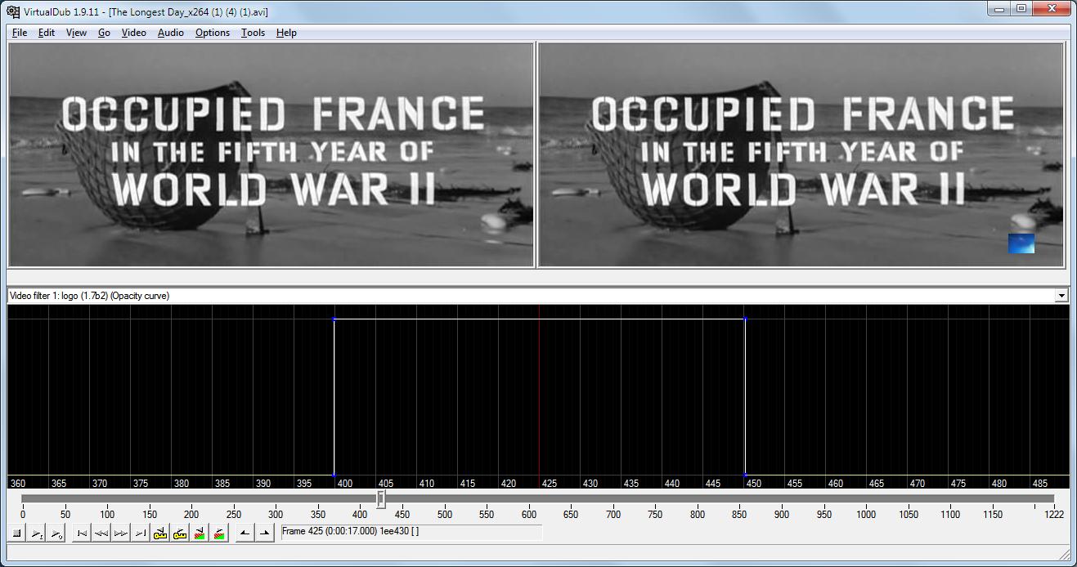Set the mark-out selection end
Viewport: 1077px width, 567px height.
tap(264, 534)
